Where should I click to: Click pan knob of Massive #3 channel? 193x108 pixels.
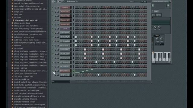point(55,16)
